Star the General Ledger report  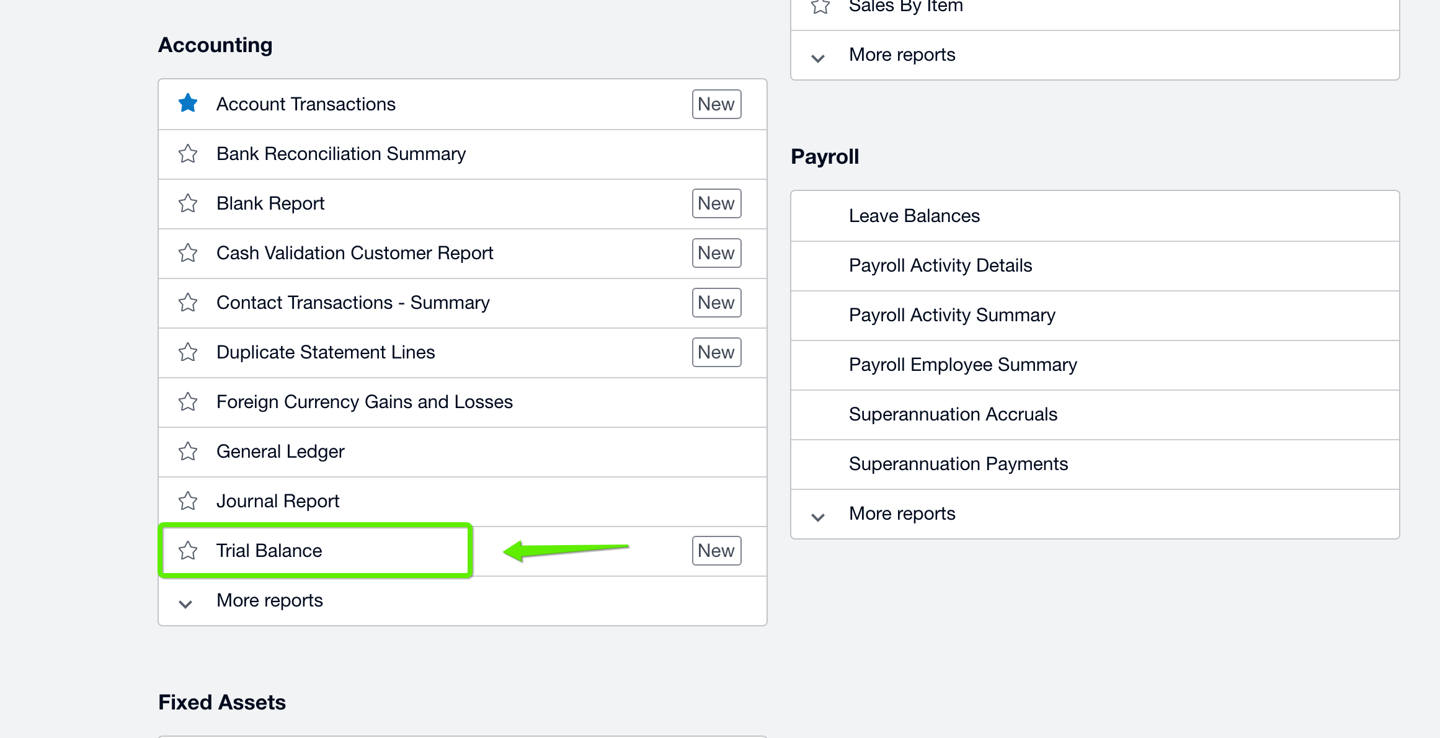tap(187, 451)
